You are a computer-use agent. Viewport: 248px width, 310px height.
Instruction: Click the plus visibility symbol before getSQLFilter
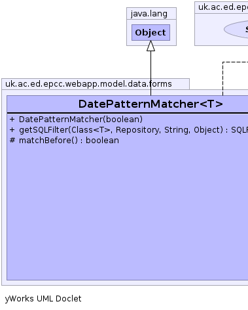[x=12, y=130]
